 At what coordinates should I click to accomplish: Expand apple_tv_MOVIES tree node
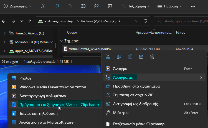[x=4, y=51]
